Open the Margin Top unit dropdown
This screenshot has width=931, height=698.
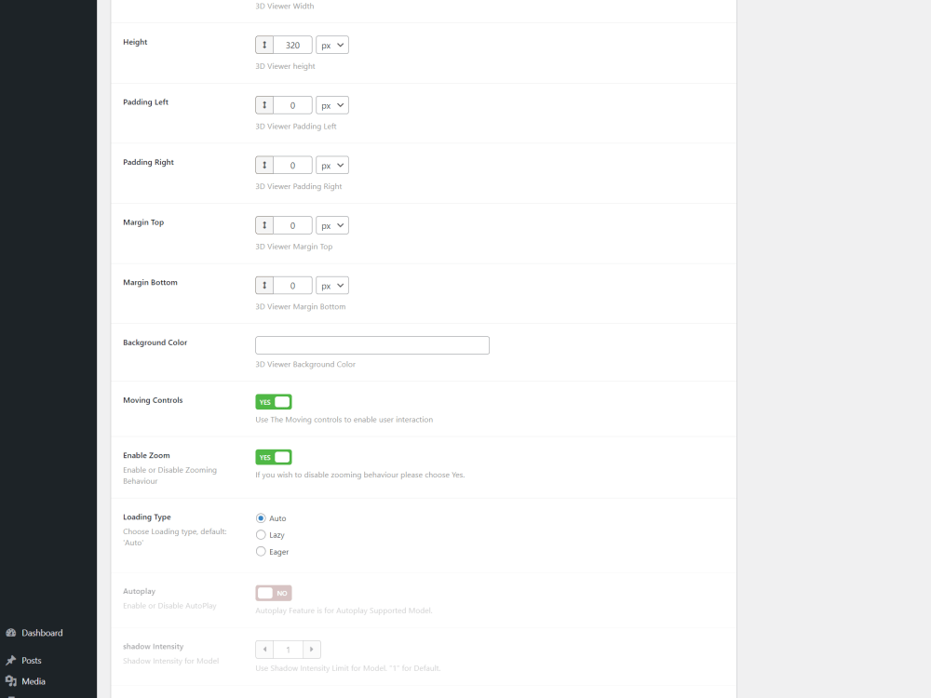(331, 224)
